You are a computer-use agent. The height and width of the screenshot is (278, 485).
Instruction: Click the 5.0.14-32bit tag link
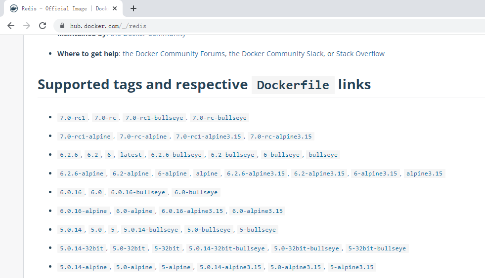(82, 248)
